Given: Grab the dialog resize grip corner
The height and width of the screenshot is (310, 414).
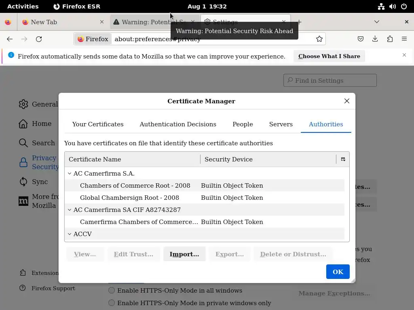Looking at the screenshot, I should [353, 281].
